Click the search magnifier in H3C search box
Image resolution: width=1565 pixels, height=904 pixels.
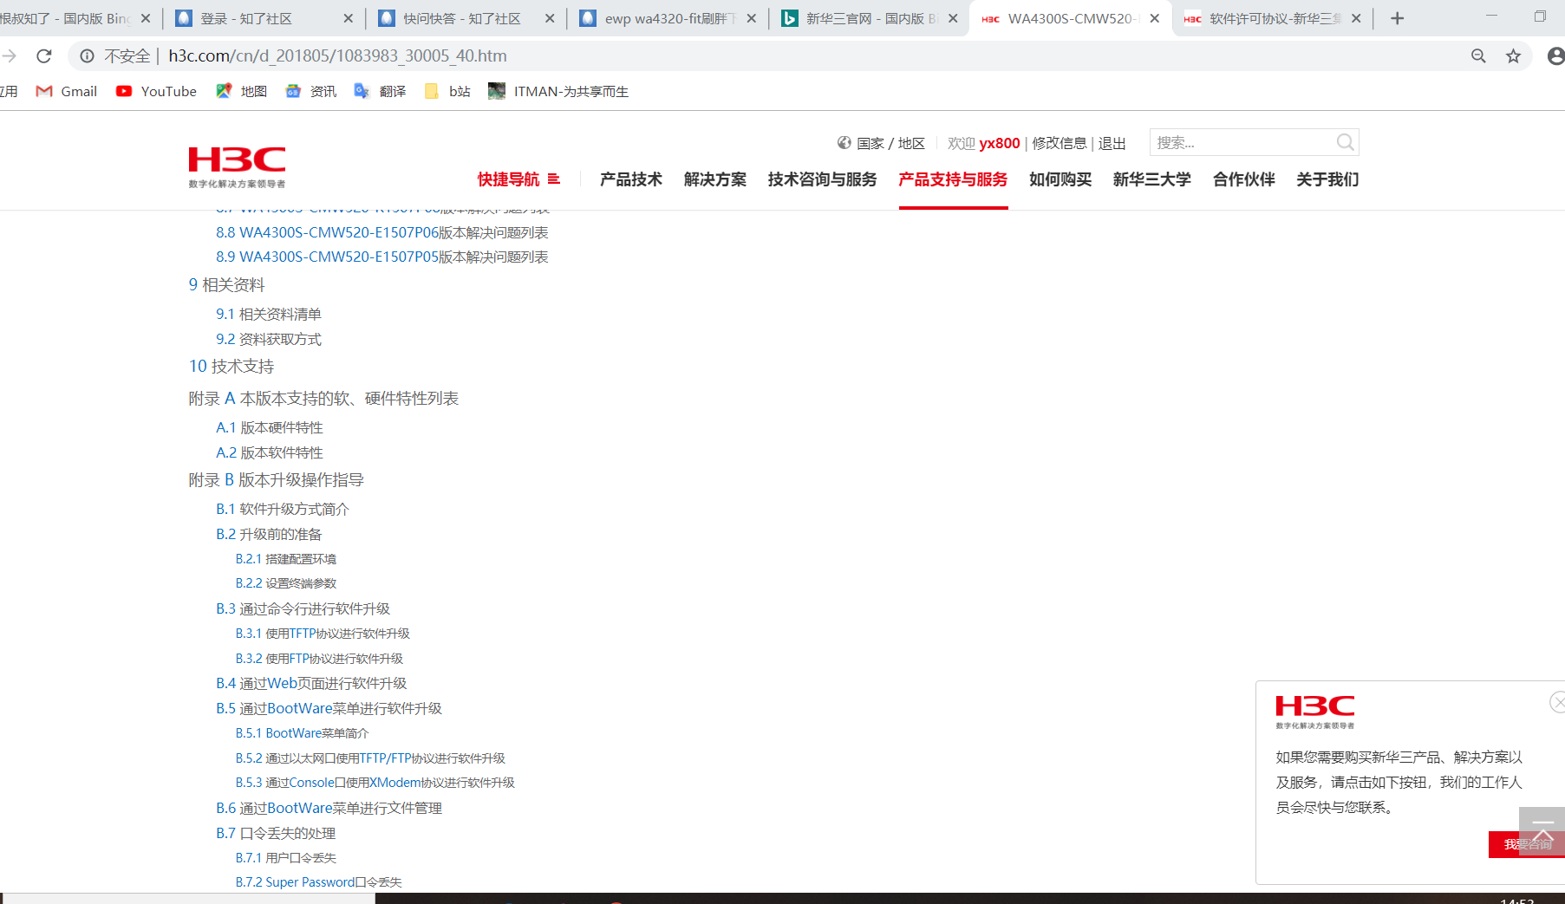coord(1345,142)
